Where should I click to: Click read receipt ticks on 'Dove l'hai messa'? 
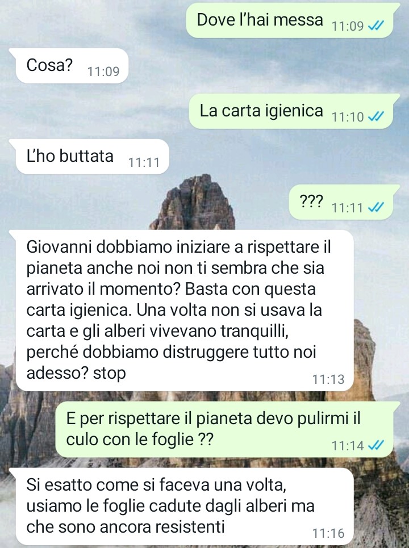[x=377, y=26]
